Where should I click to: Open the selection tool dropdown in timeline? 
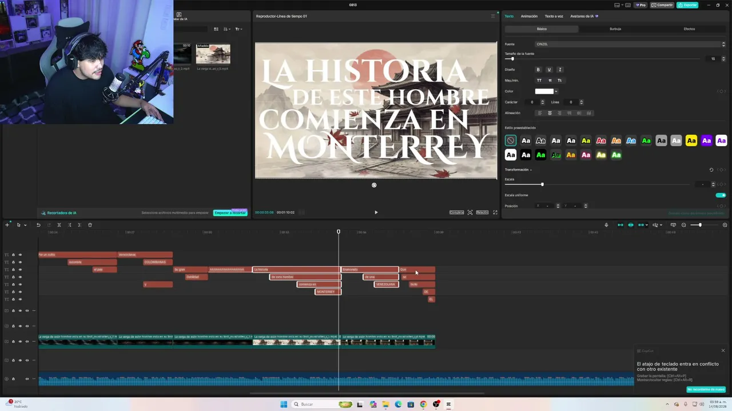25,225
